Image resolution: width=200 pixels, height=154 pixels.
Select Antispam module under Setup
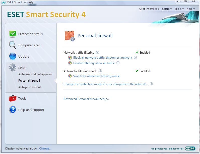[x=30, y=87]
